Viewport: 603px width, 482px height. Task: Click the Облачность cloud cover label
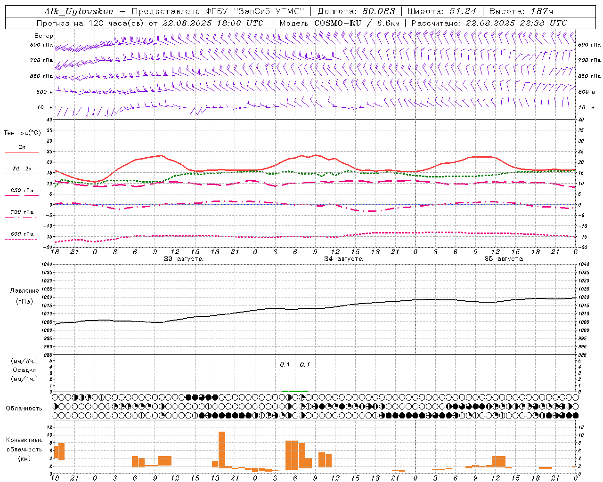coord(24,409)
